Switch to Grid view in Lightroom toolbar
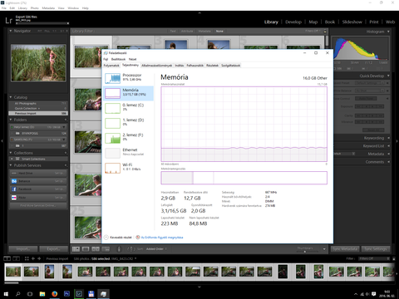The image size is (399, 299). click(76, 249)
